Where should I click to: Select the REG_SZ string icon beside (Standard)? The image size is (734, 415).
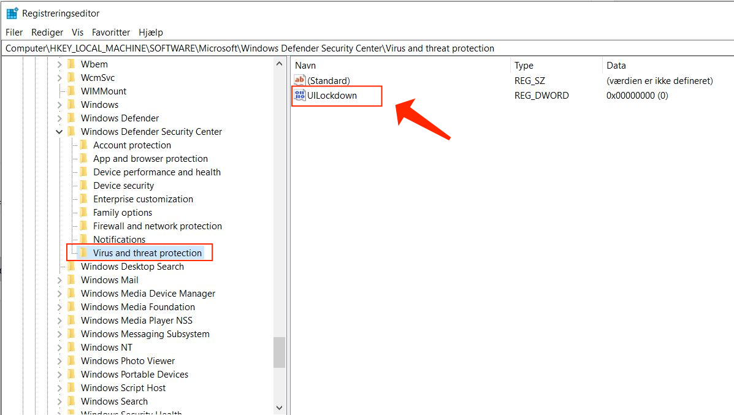point(299,80)
